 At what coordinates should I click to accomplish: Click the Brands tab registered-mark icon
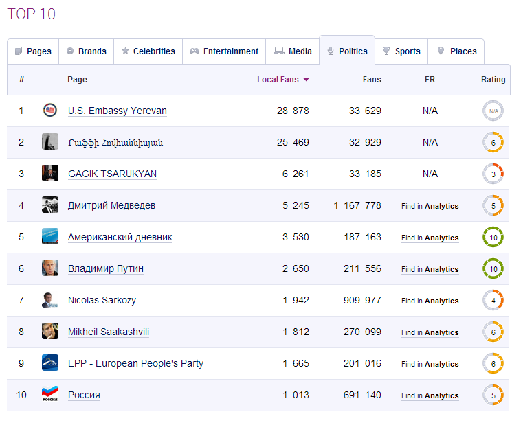click(x=70, y=51)
